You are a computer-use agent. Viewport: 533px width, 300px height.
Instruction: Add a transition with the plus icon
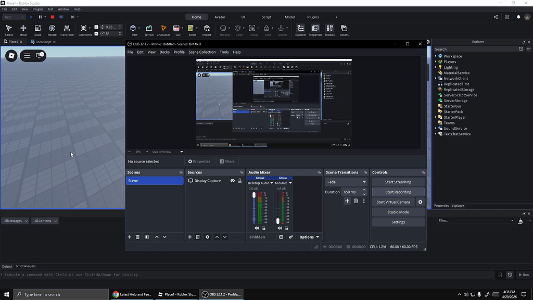coord(347,201)
